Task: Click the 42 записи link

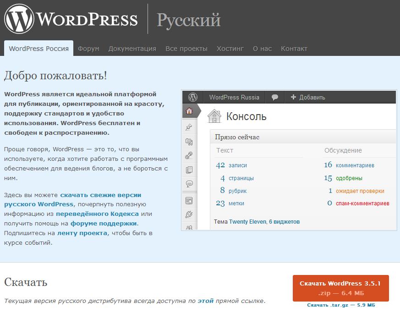Action: point(231,165)
